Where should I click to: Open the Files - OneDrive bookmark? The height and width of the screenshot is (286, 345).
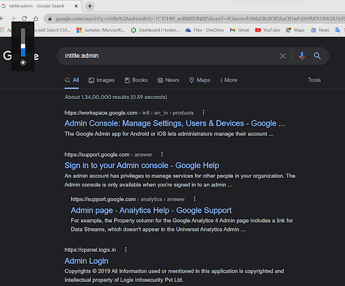204,30
